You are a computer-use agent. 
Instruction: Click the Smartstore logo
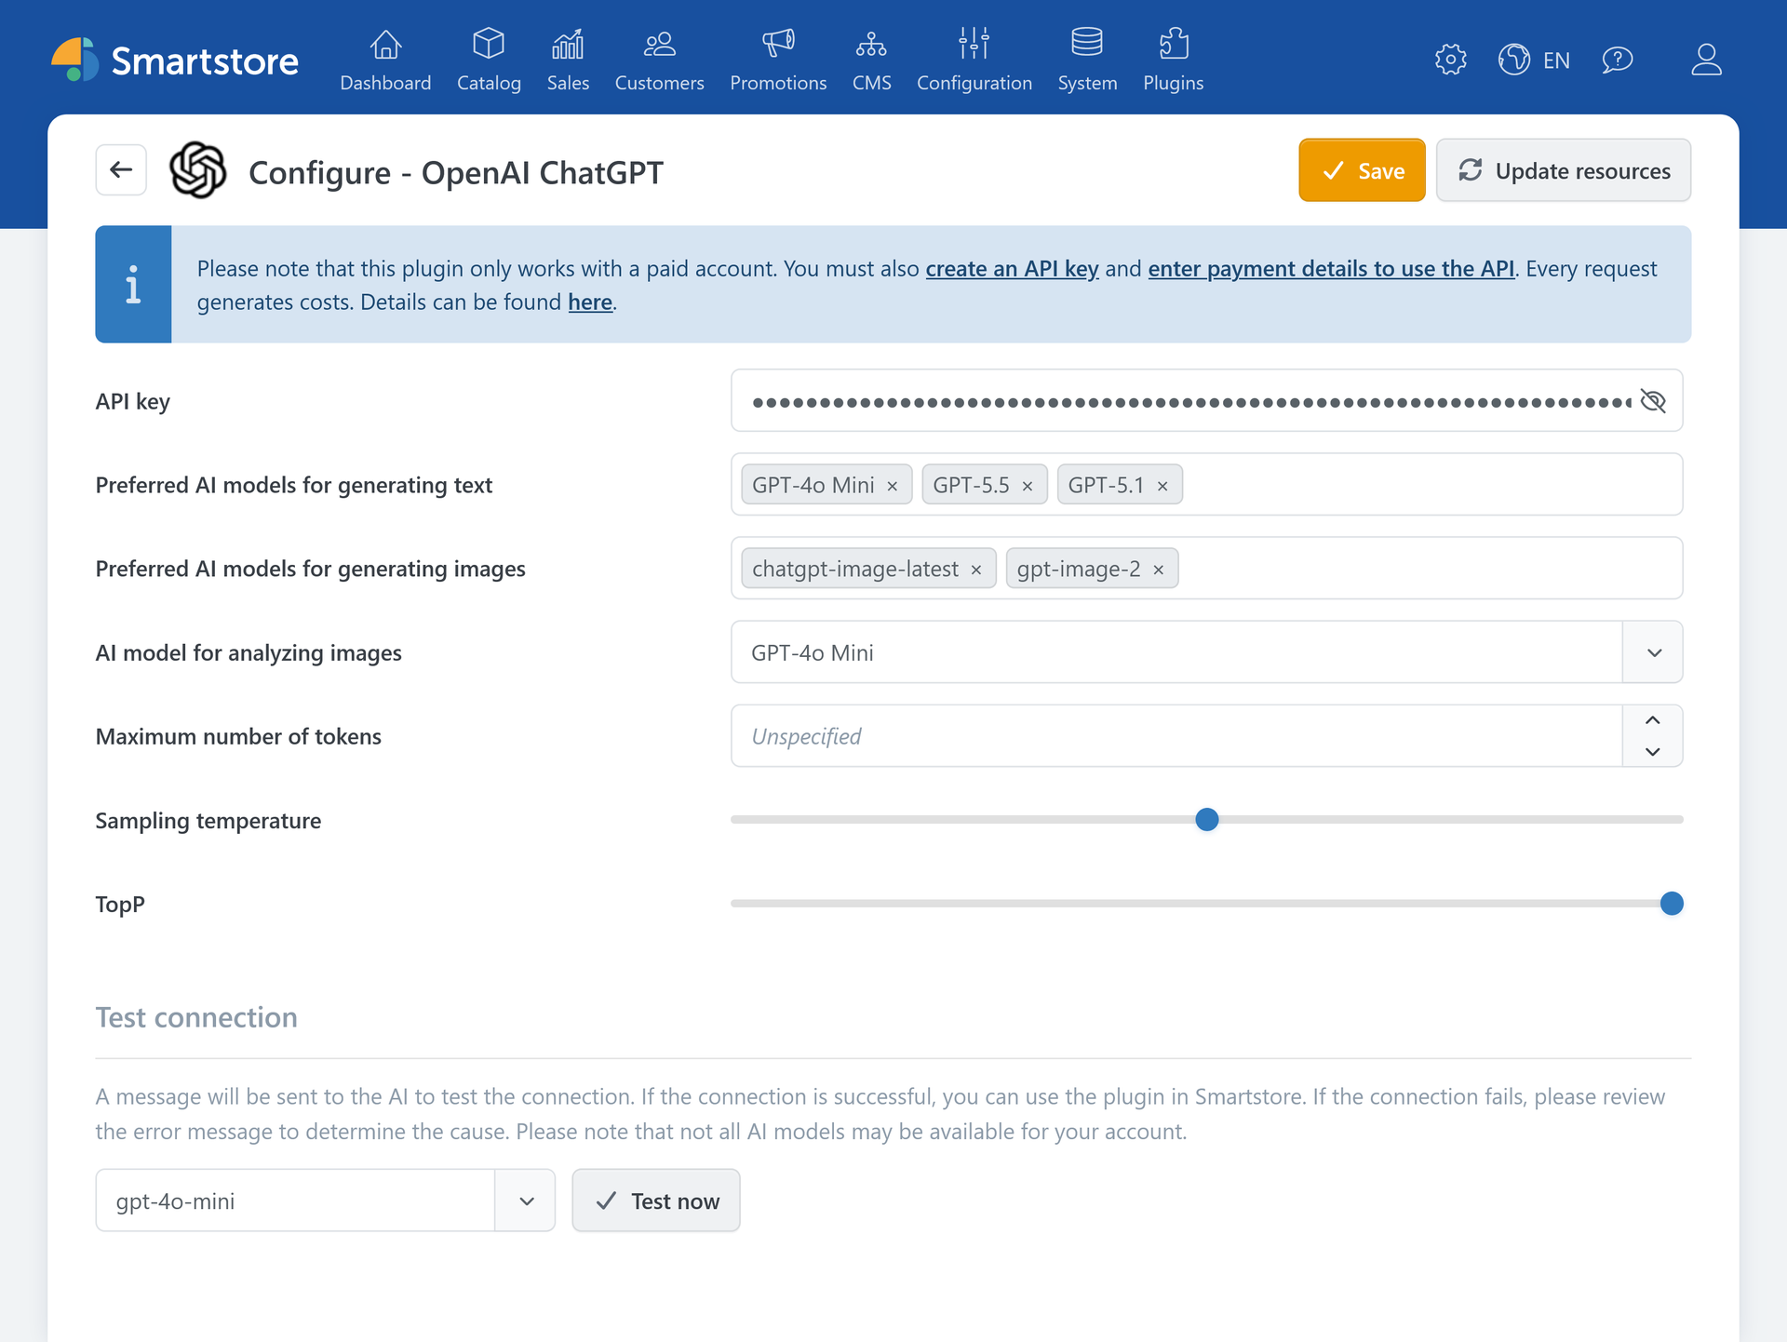(175, 60)
